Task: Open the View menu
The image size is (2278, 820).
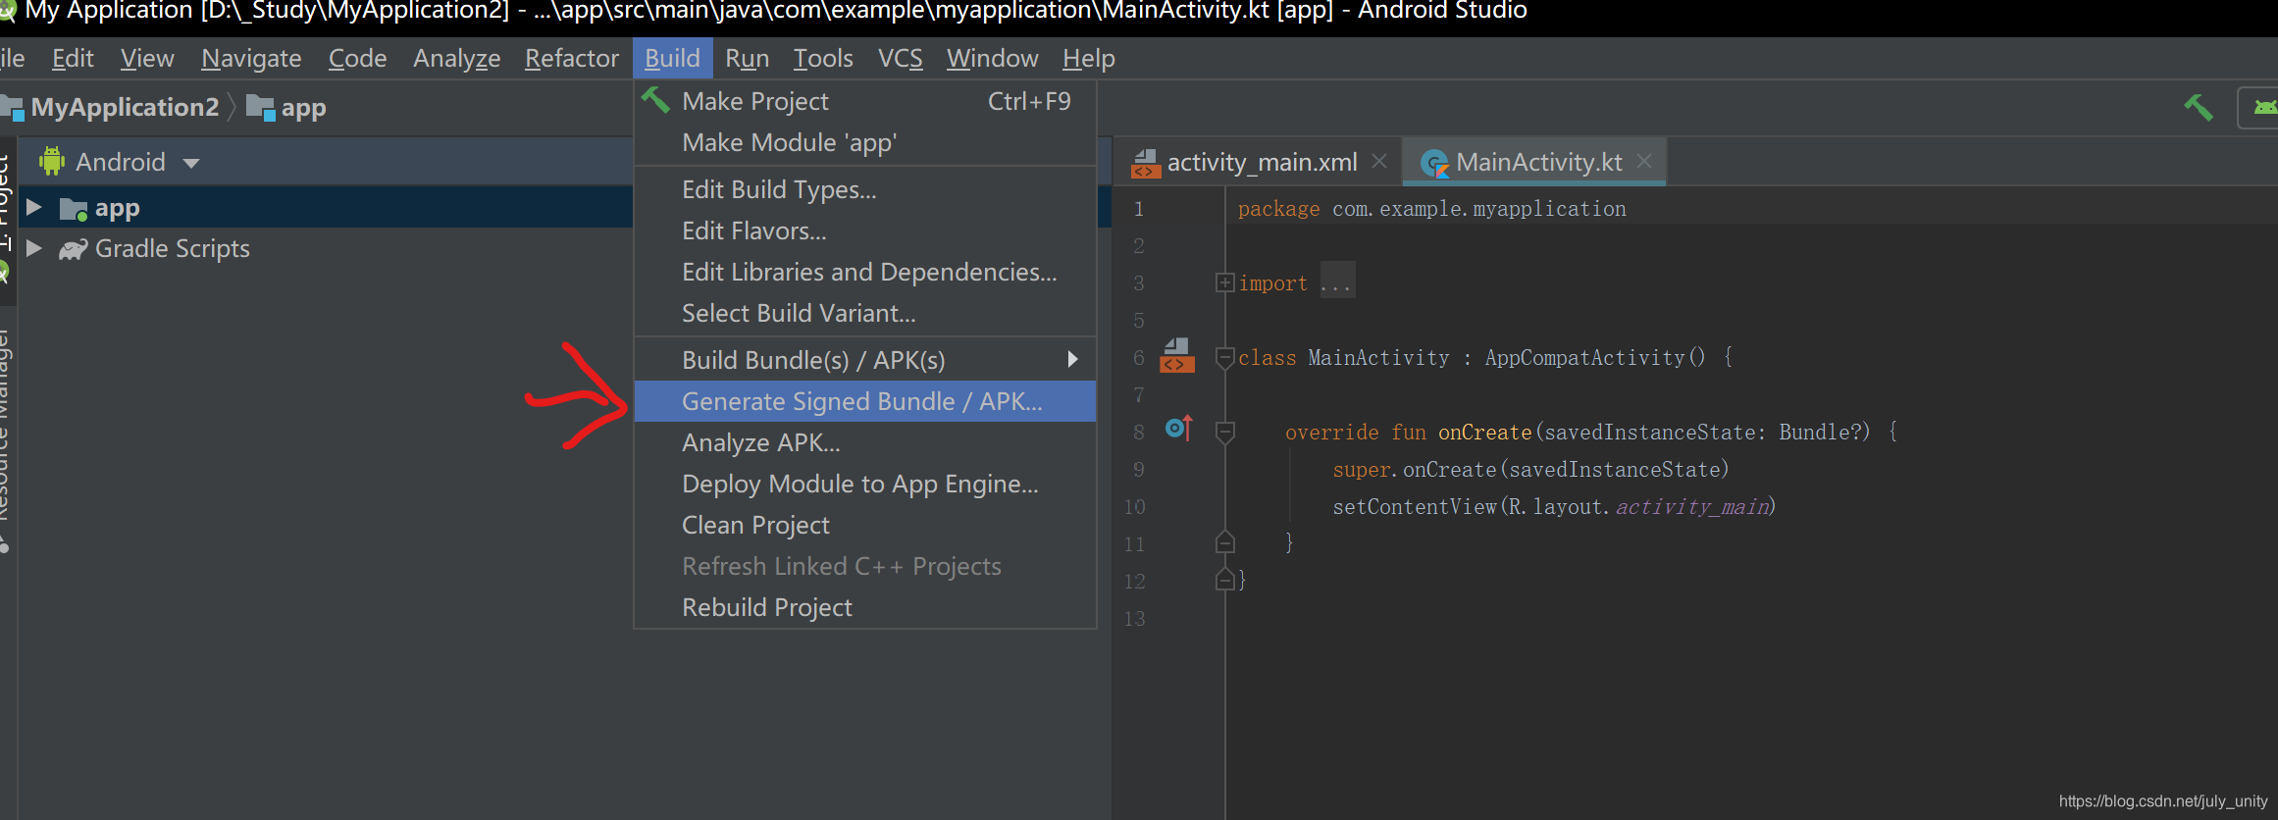Action: [147, 59]
